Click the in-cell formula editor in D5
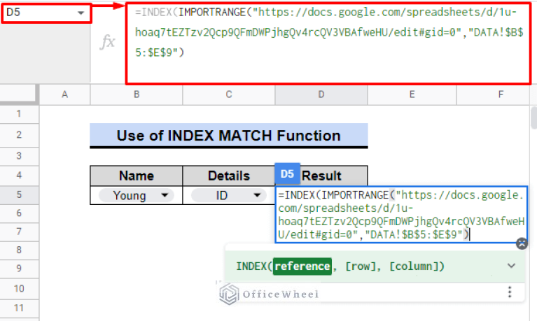This screenshot has height=321, width=537. pyautogui.click(x=401, y=215)
